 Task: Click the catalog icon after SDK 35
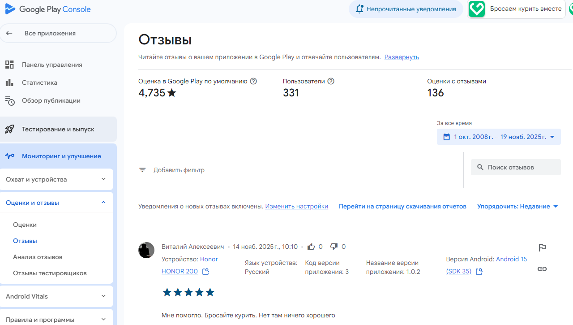(479, 272)
